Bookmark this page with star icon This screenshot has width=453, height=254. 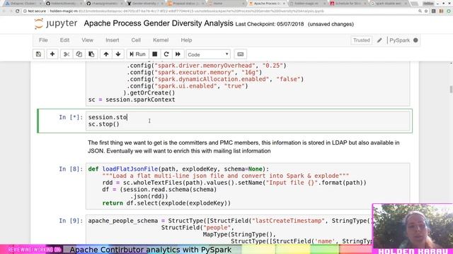(x=426, y=11)
